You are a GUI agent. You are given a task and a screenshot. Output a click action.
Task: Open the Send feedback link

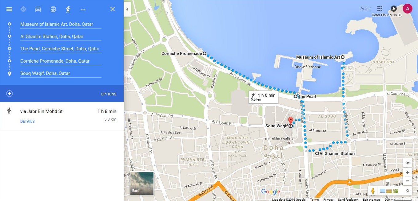pos(348,199)
